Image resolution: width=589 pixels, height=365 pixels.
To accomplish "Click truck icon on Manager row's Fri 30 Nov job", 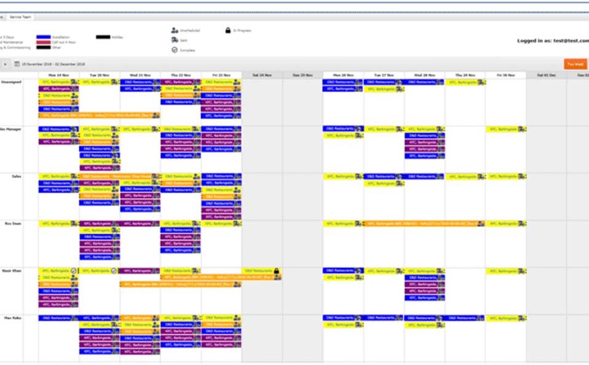I will point(522,129).
